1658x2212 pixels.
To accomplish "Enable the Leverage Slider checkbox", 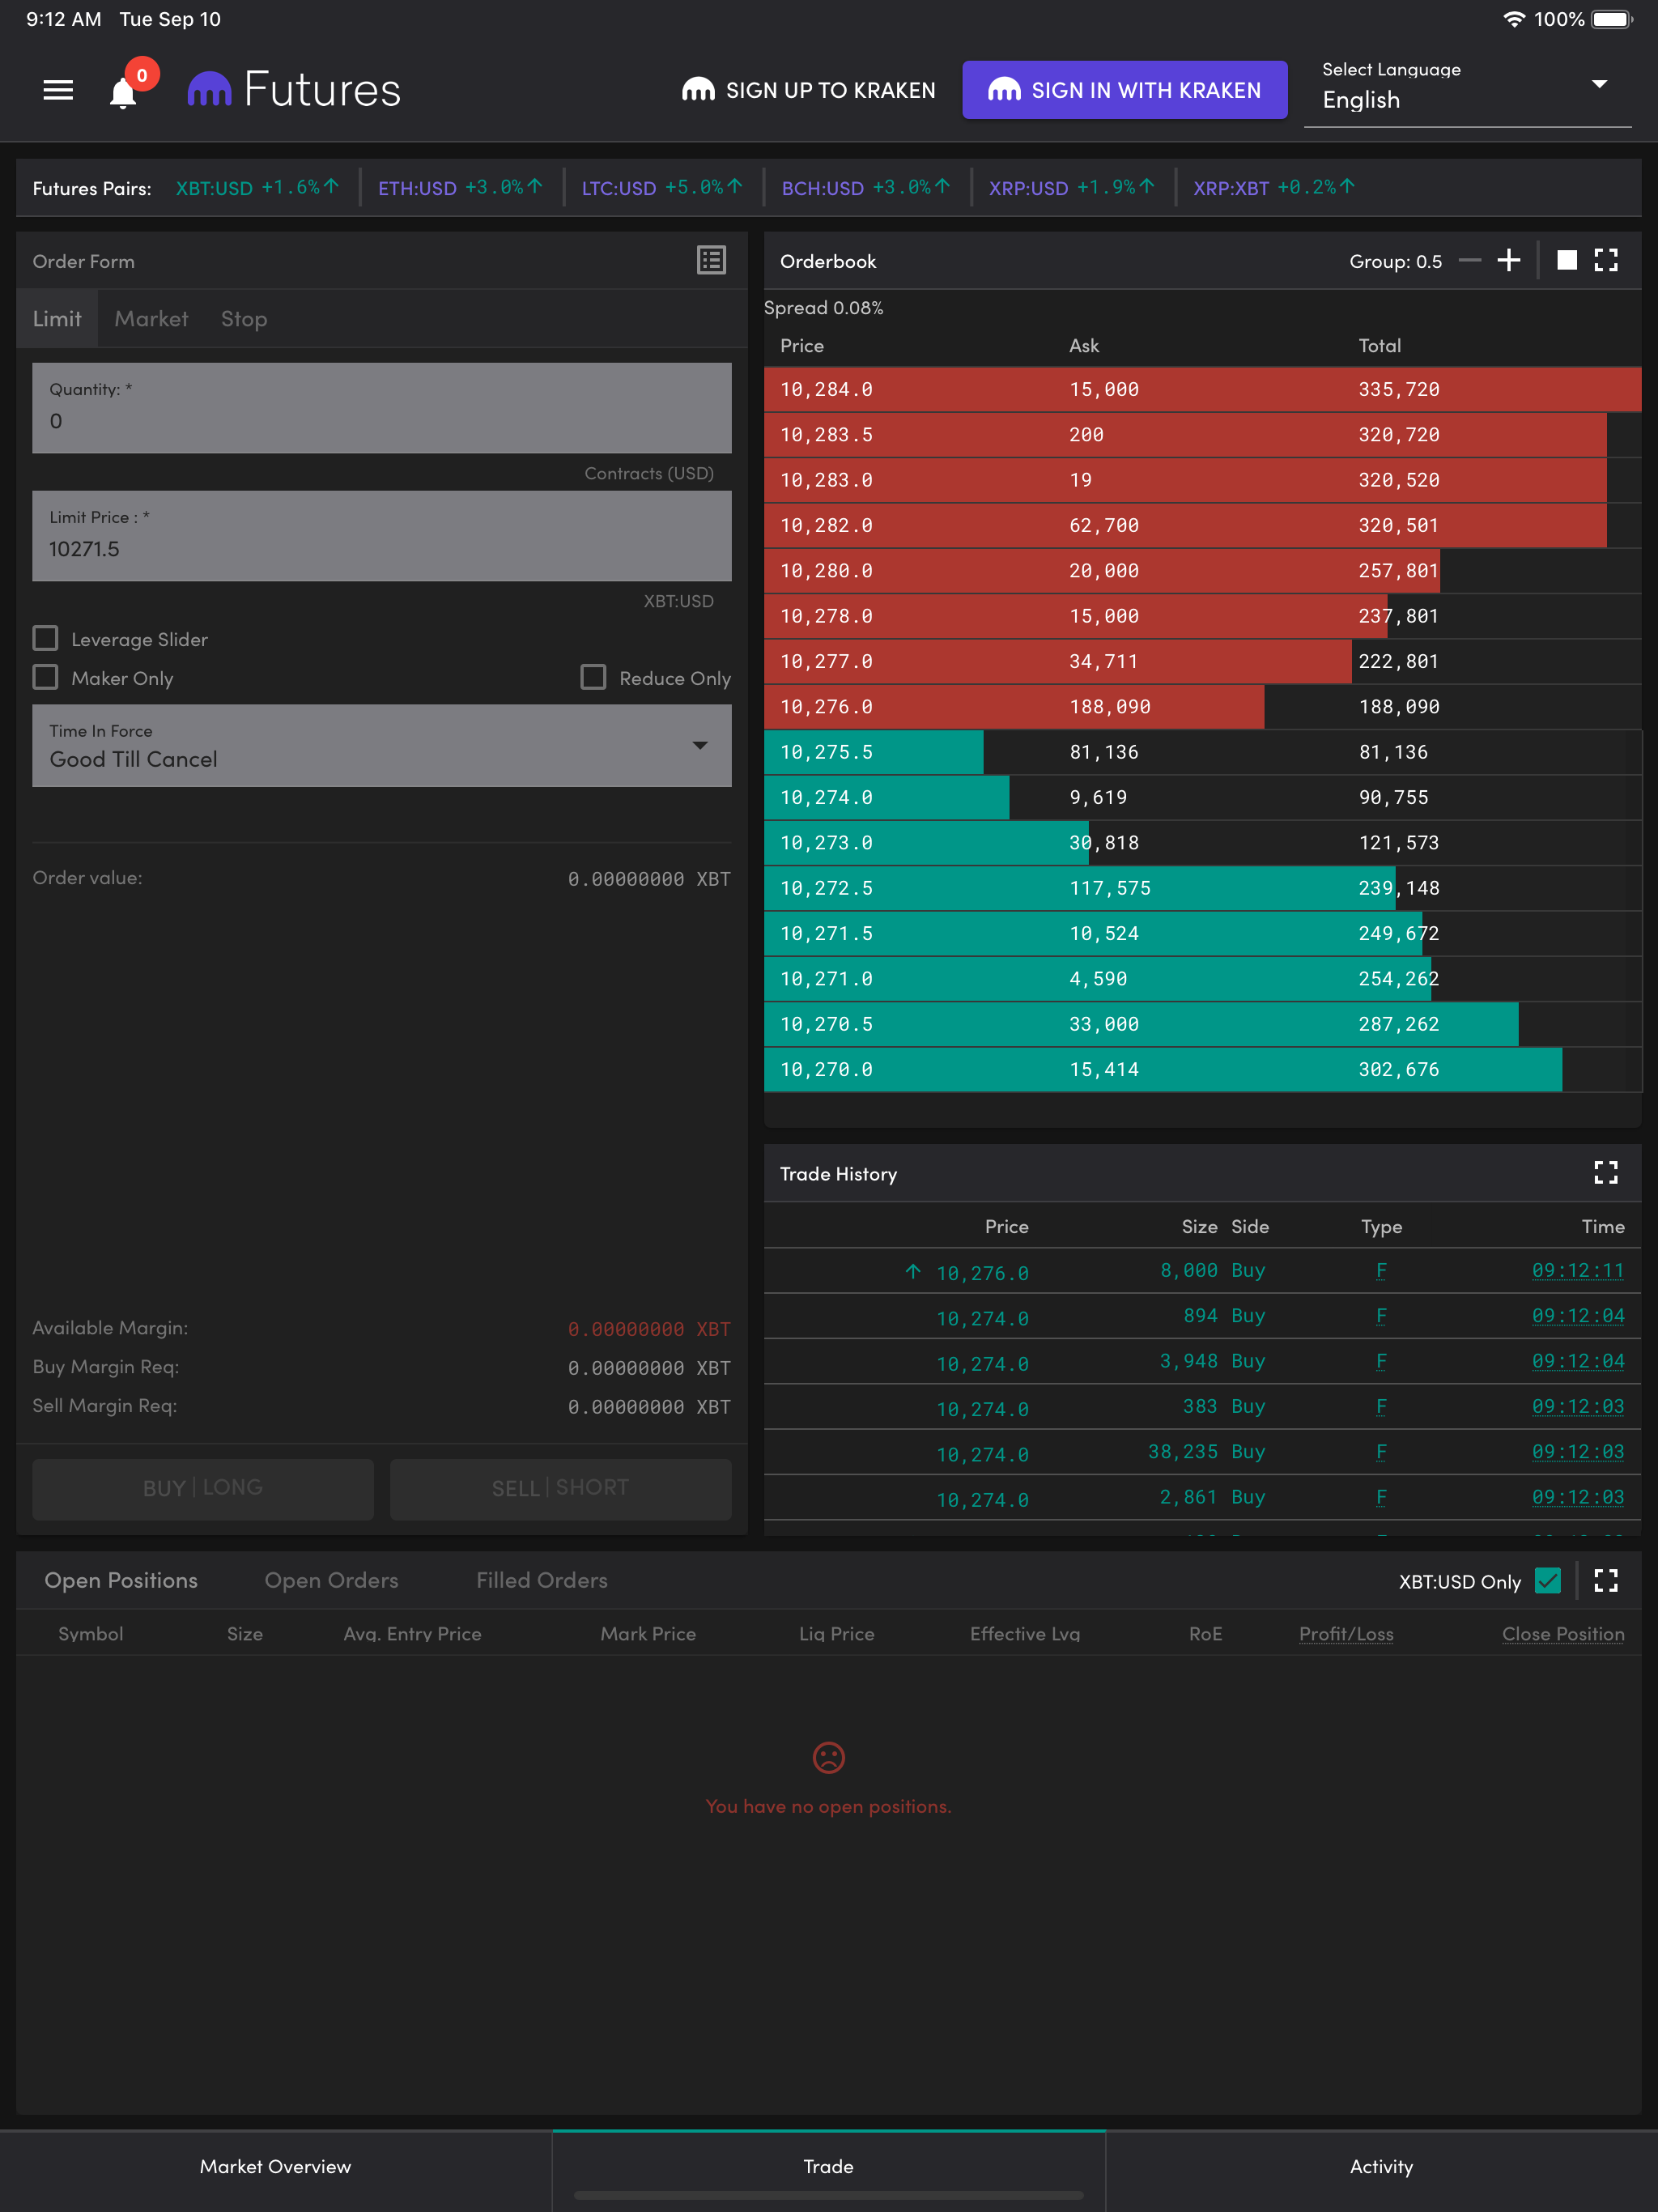I will coord(46,638).
